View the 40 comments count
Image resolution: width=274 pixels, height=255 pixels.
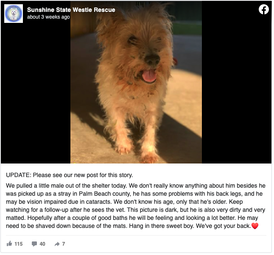42,244
